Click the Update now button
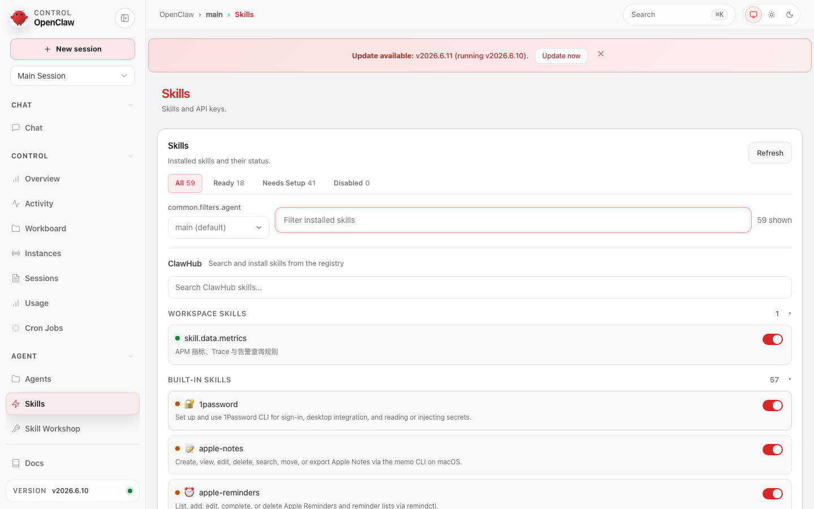Screen dimensions: 814x509 pos(561,55)
